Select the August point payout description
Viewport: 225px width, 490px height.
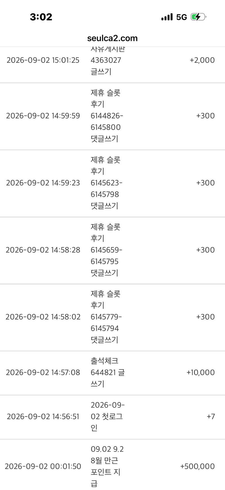tap(107, 466)
